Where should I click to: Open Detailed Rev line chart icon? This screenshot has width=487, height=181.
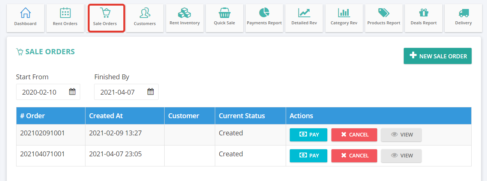304,13
